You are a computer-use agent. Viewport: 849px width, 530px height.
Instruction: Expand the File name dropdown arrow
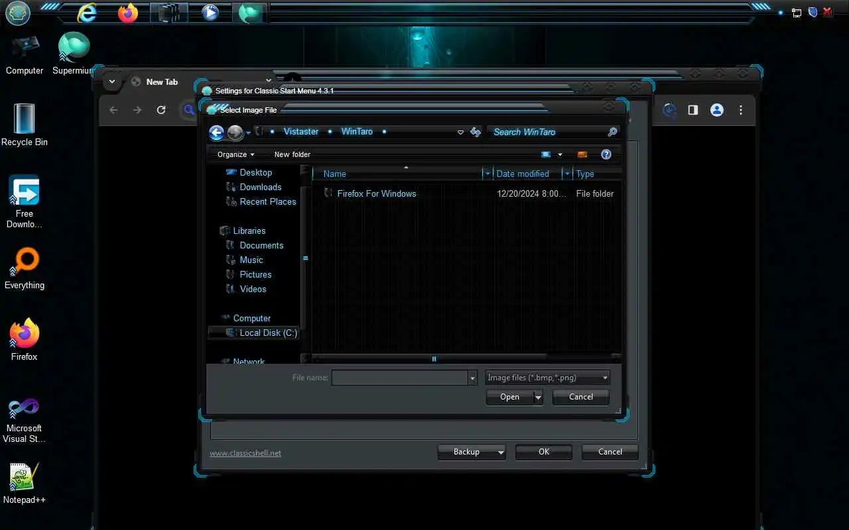point(473,378)
